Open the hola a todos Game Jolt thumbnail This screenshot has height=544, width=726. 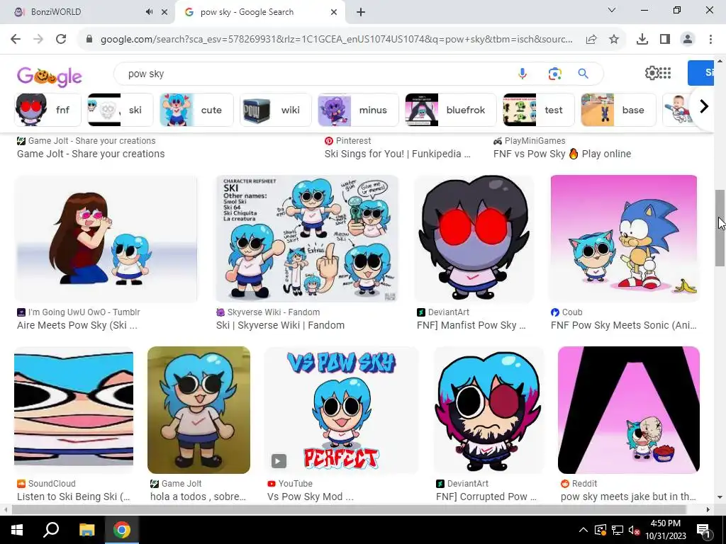pos(199,410)
